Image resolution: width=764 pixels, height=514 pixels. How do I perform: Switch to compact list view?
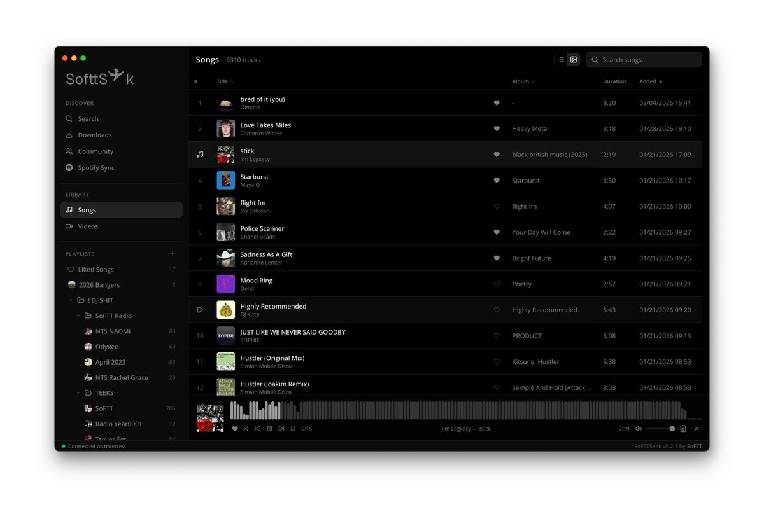(x=561, y=60)
